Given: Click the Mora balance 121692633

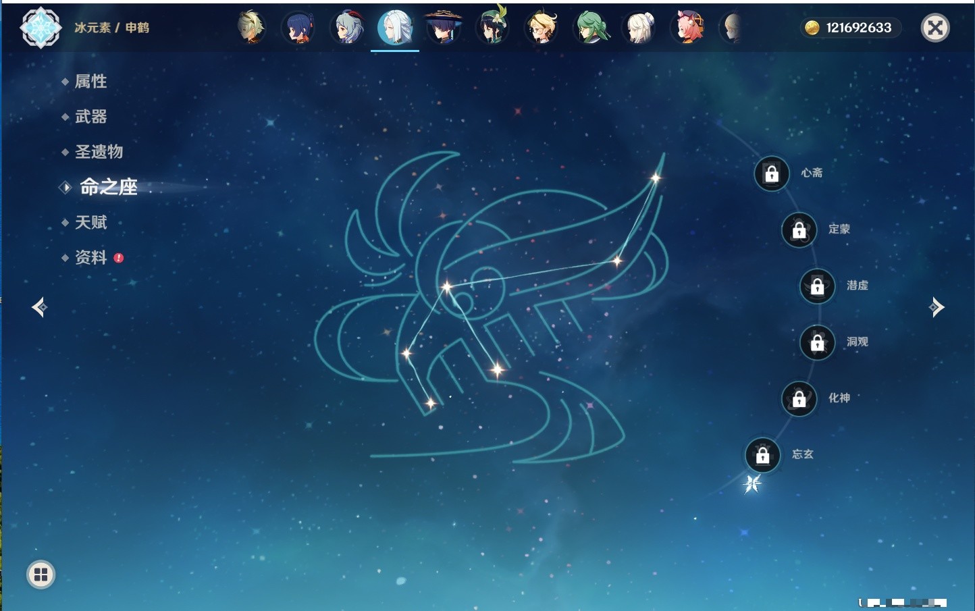Looking at the screenshot, I should 859,28.
